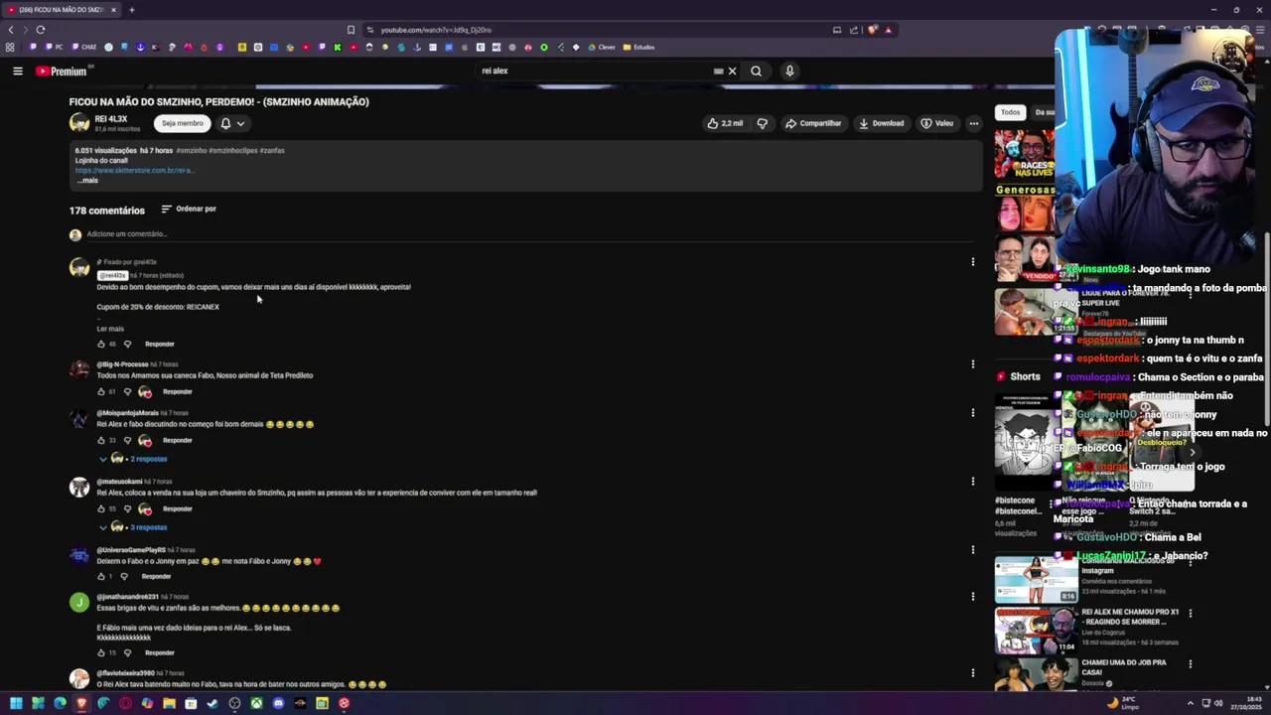Reply to the @Big-N-Processo comment
Viewport: 1271px width, 715px height.
point(177,391)
